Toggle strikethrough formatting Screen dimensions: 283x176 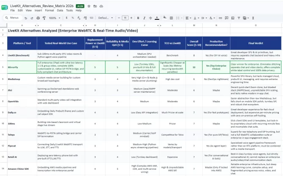(150, 18)
